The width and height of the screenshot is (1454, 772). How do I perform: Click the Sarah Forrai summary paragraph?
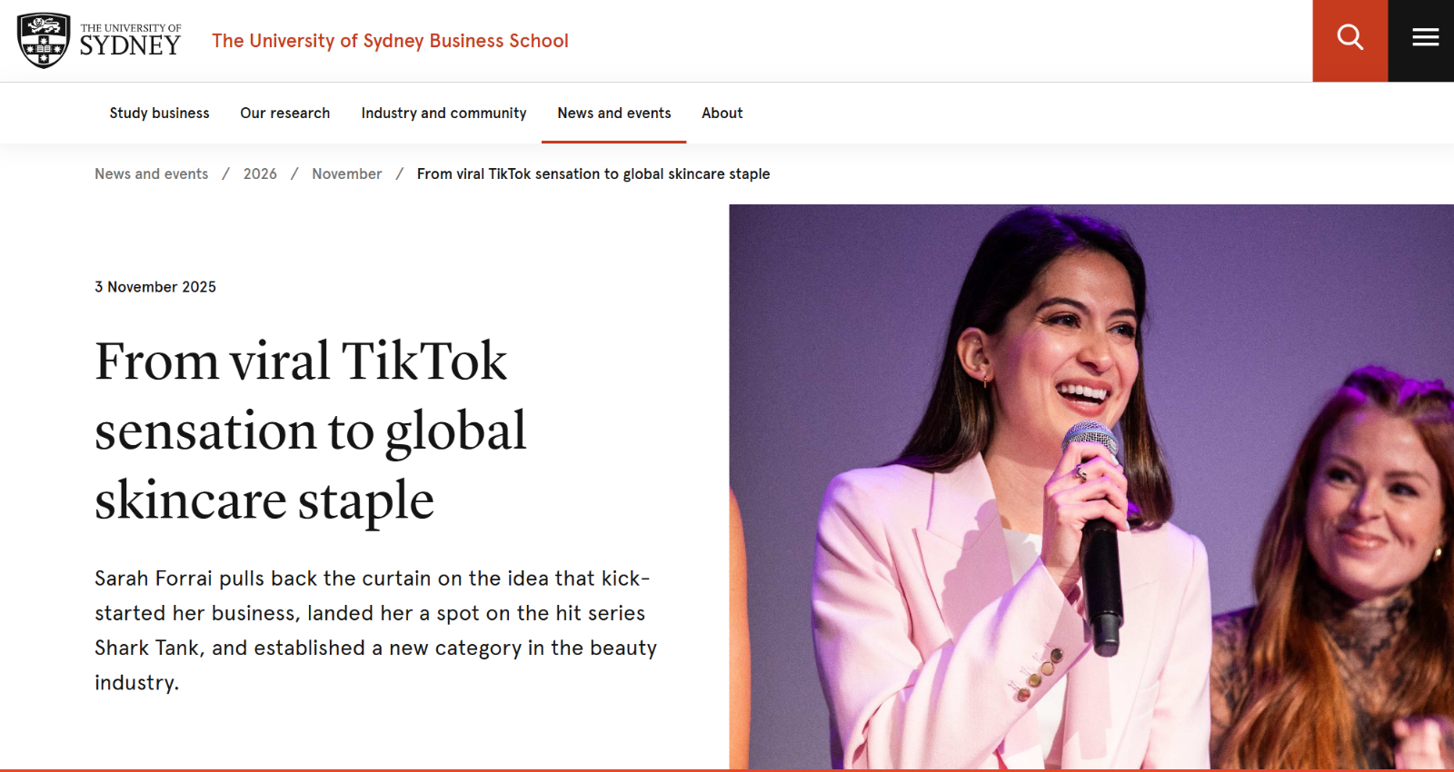[x=375, y=629]
